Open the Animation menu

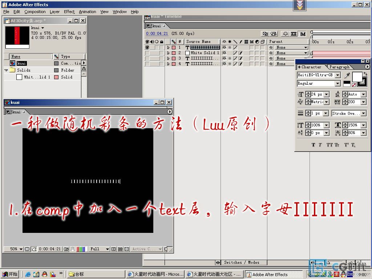[88, 12]
